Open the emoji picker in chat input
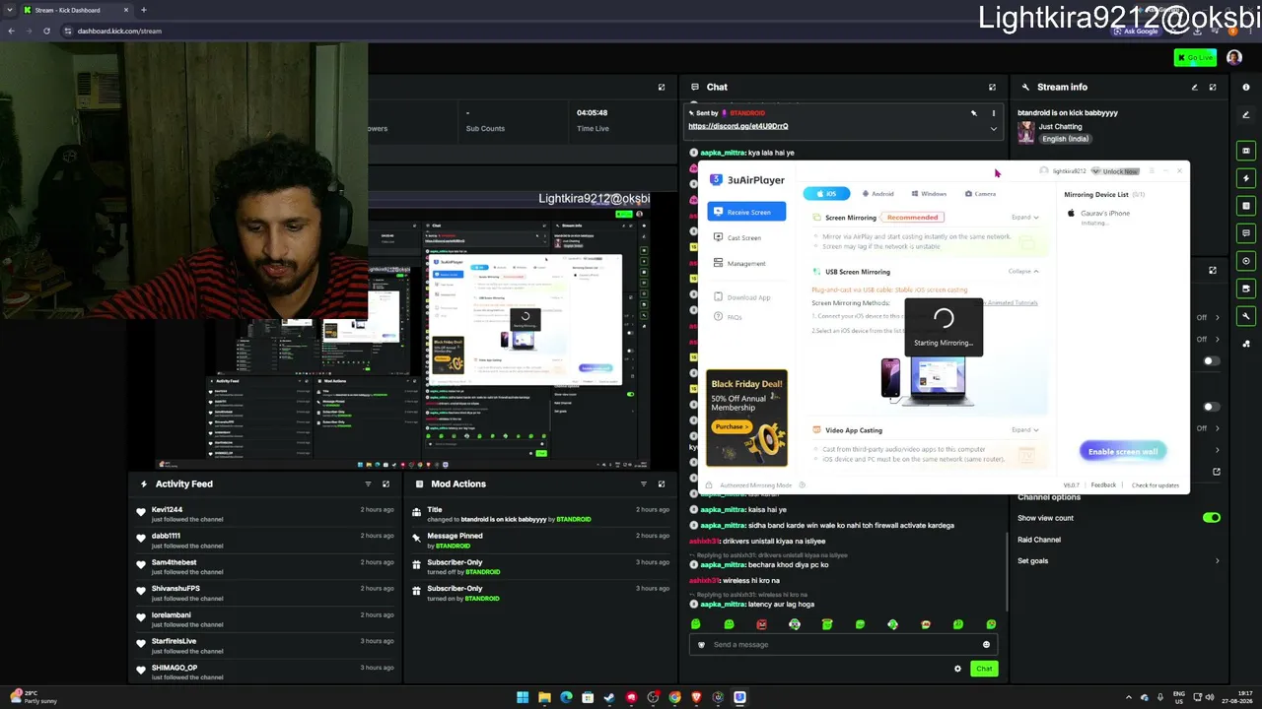Screen dimensions: 1262x709 click(x=986, y=645)
